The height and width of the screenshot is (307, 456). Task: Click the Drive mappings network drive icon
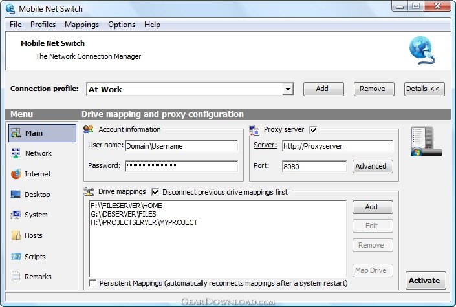[89, 191]
